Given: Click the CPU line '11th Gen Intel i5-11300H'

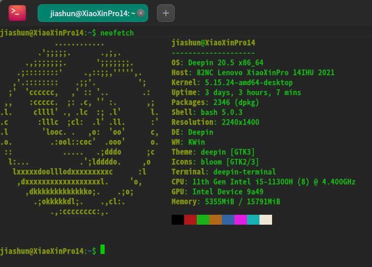Looking at the screenshot, I should pyautogui.click(x=263, y=182).
